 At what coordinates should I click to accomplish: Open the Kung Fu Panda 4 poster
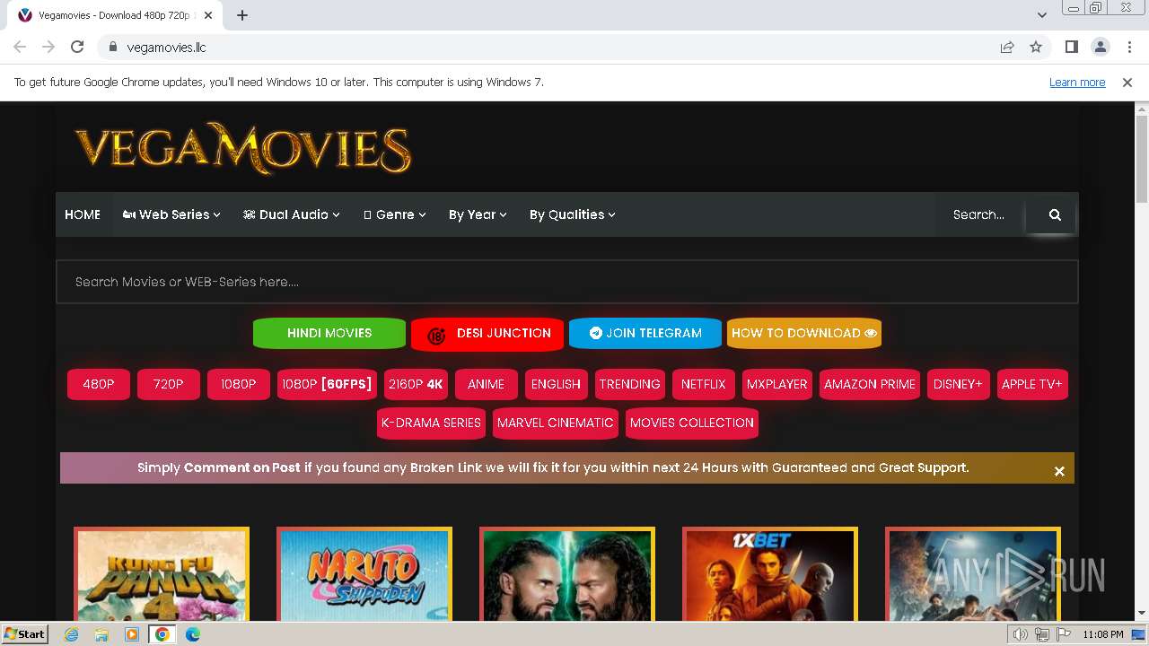click(162, 574)
